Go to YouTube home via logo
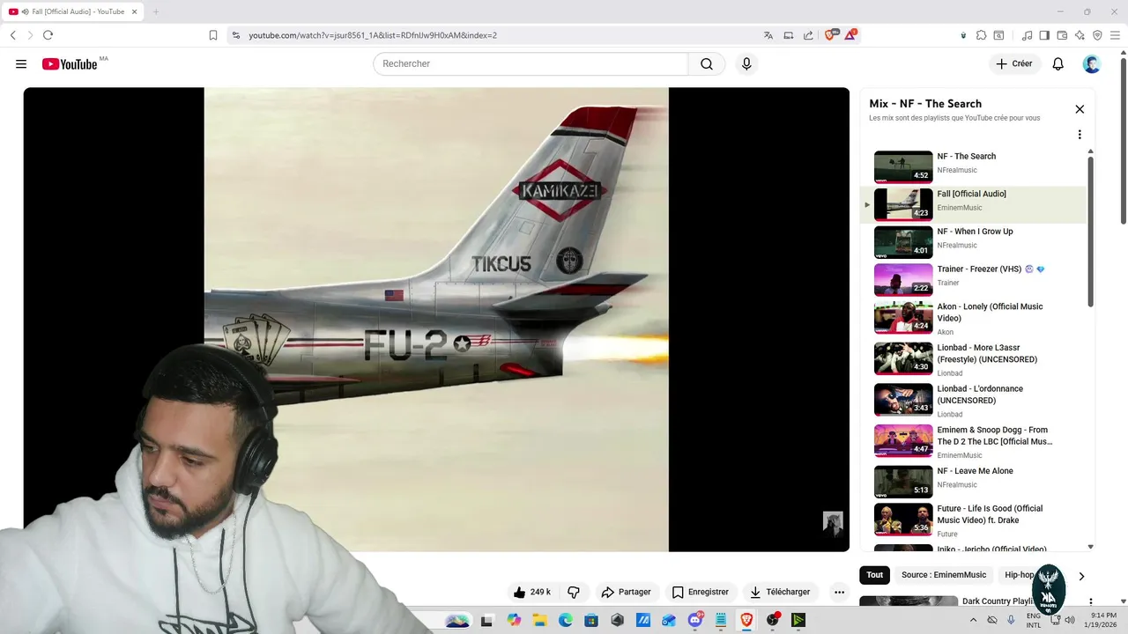Screen dimensions: 1128x634 tap(70, 64)
